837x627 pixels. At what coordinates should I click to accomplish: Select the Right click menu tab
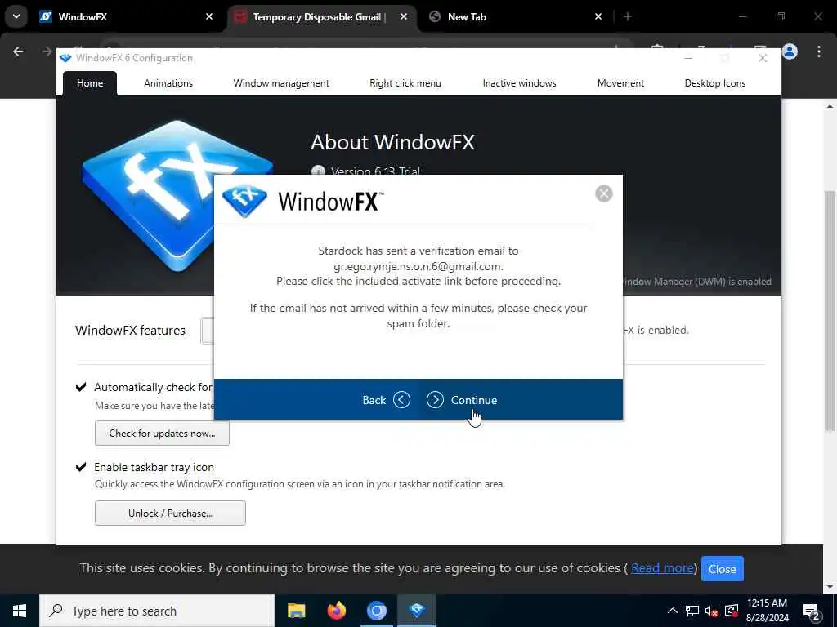pyautogui.click(x=405, y=83)
